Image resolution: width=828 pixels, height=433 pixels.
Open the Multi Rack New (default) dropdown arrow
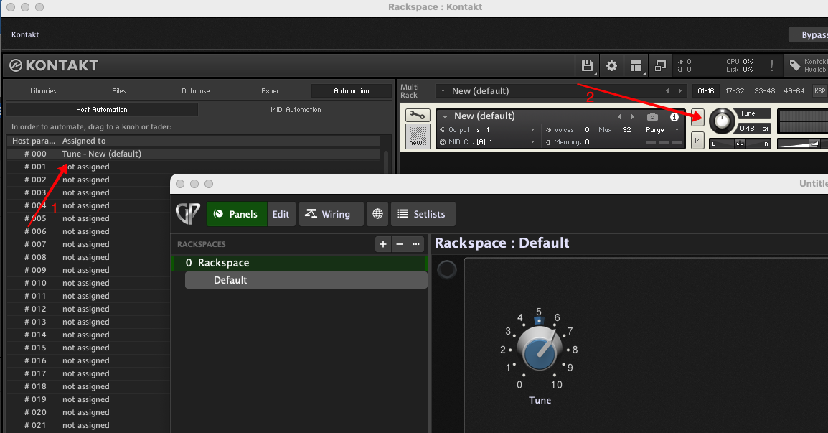click(x=443, y=91)
